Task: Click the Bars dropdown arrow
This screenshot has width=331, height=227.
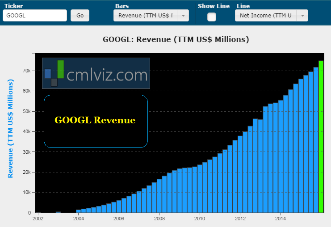Action: pos(183,15)
